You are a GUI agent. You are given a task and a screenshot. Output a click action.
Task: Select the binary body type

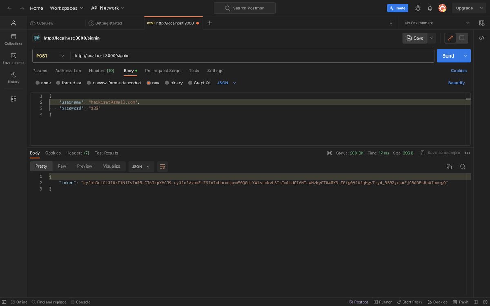pyautogui.click(x=174, y=83)
